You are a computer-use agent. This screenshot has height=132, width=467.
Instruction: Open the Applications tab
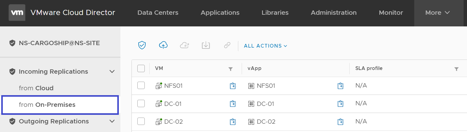220,13
